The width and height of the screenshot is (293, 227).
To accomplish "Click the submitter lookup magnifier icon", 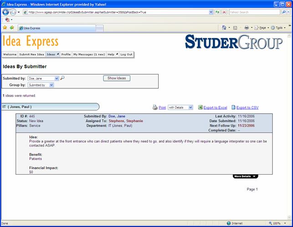I will click(x=62, y=78).
